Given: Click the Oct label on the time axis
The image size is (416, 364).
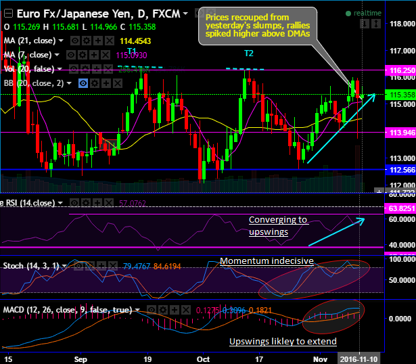Looking at the screenshot, I should click(x=203, y=359).
